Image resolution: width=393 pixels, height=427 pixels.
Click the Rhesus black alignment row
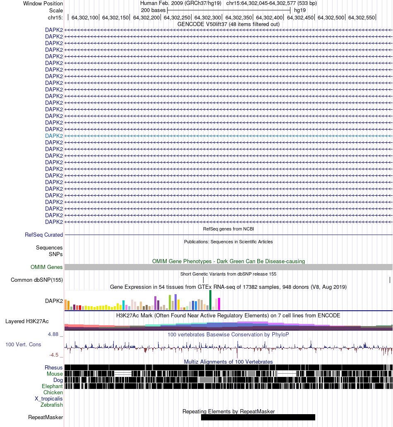coord(228,367)
